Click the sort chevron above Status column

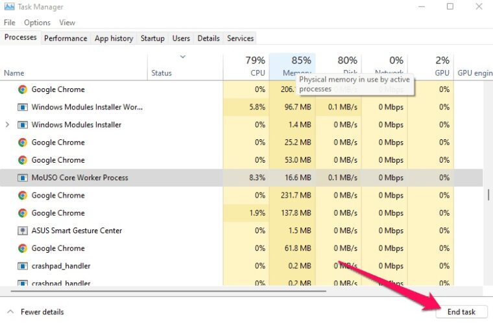tap(183, 57)
